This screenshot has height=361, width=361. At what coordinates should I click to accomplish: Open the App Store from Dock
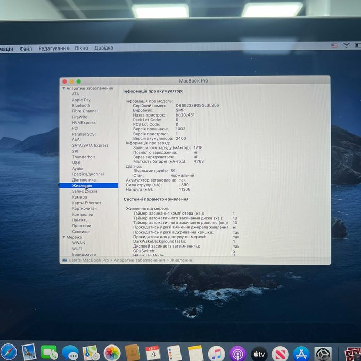[301, 353]
